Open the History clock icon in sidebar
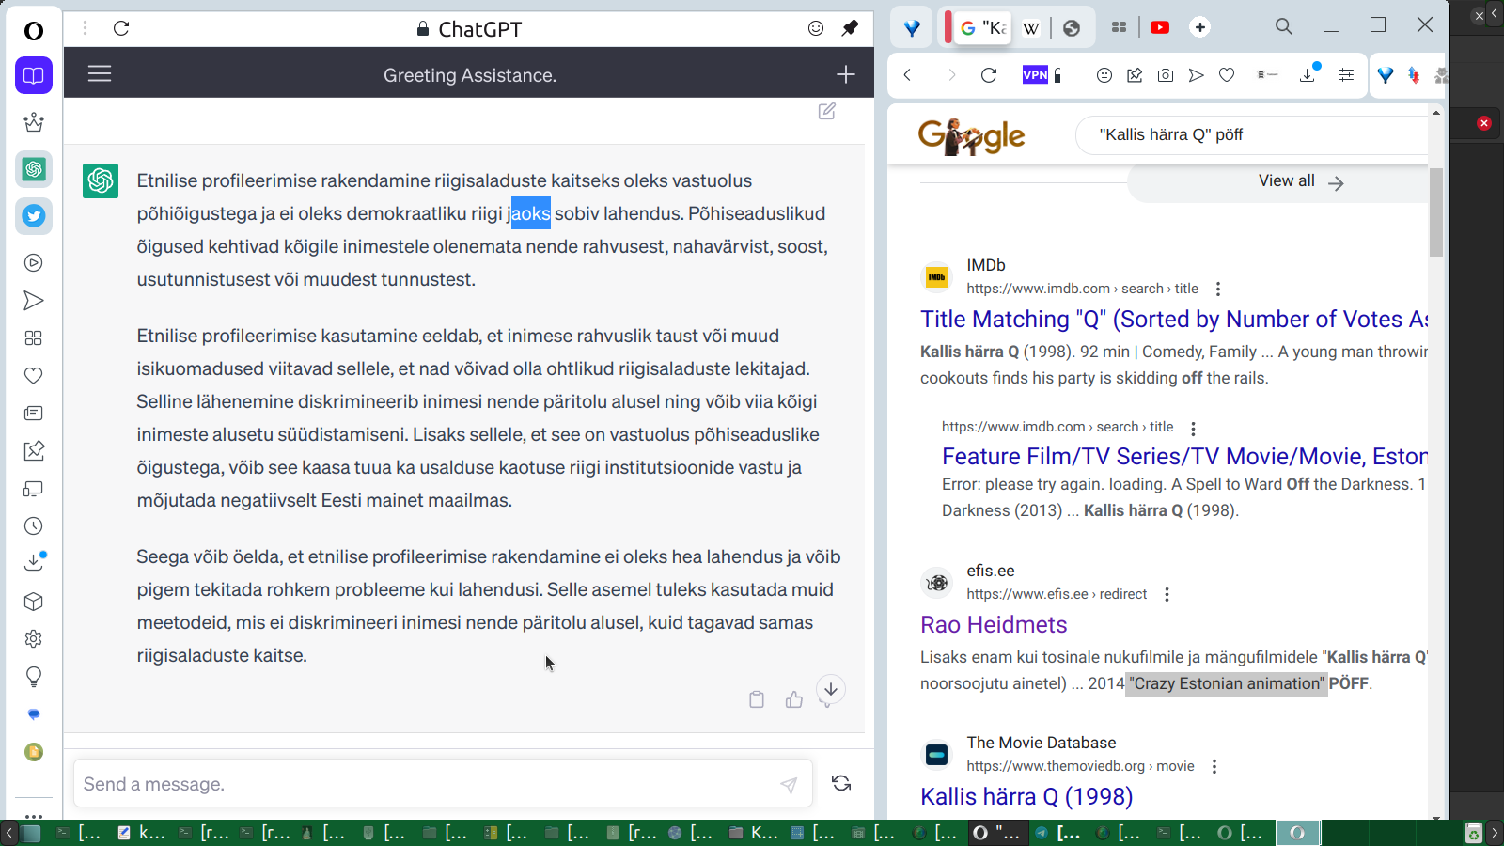 pyautogui.click(x=34, y=526)
